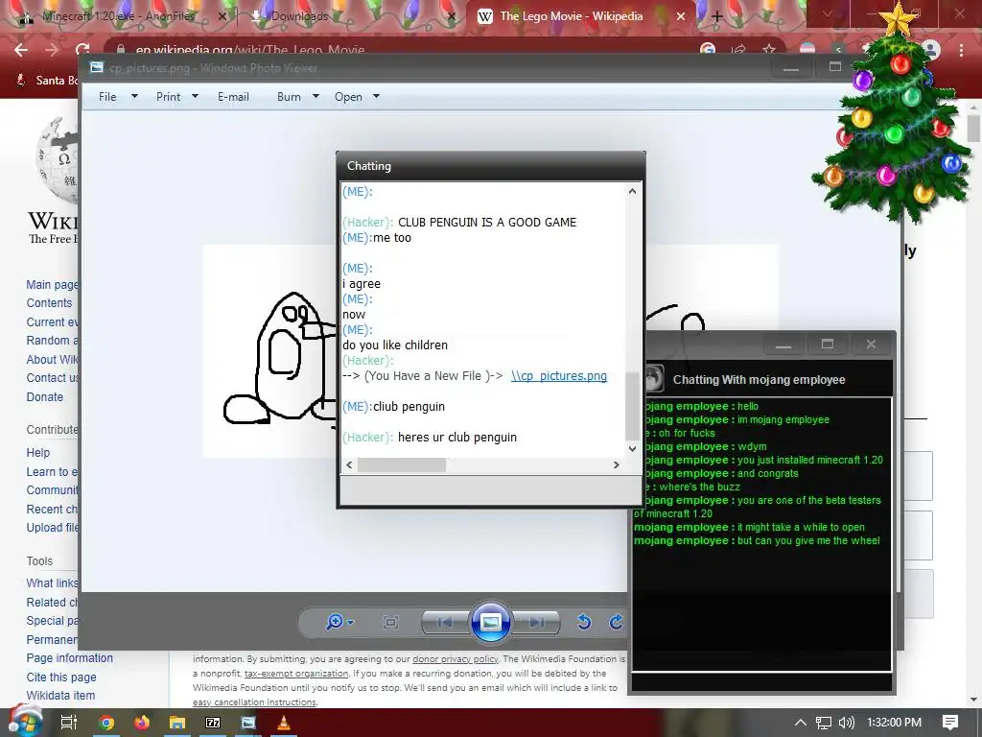Image resolution: width=982 pixels, height=737 pixels.
Task: Open the photo viewer zoom magnifier control
Action: point(339,622)
